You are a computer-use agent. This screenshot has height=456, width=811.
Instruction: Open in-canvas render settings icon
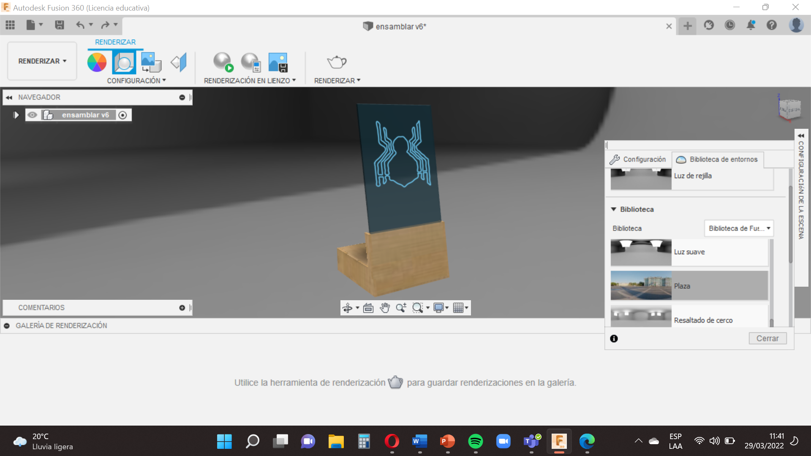click(x=251, y=62)
